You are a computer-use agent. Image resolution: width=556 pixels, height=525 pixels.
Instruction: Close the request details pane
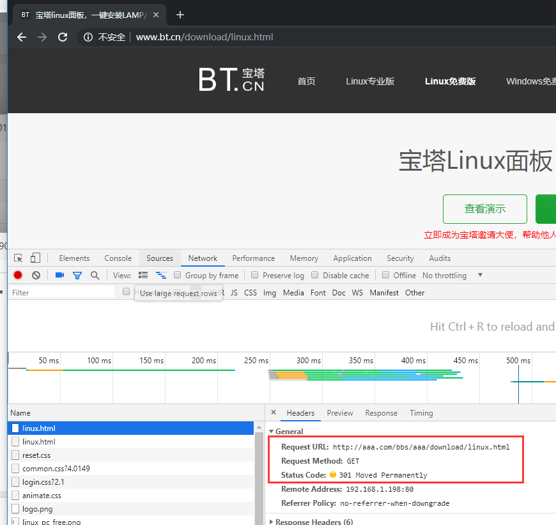pos(274,412)
